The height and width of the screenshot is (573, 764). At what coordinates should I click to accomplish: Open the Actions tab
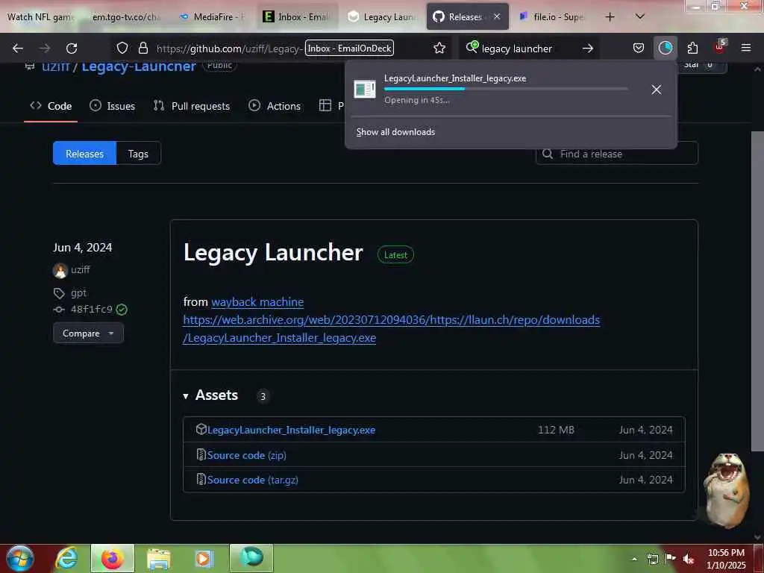[x=275, y=106]
